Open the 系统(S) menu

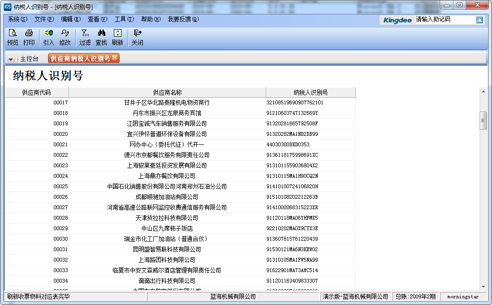[x=18, y=19]
